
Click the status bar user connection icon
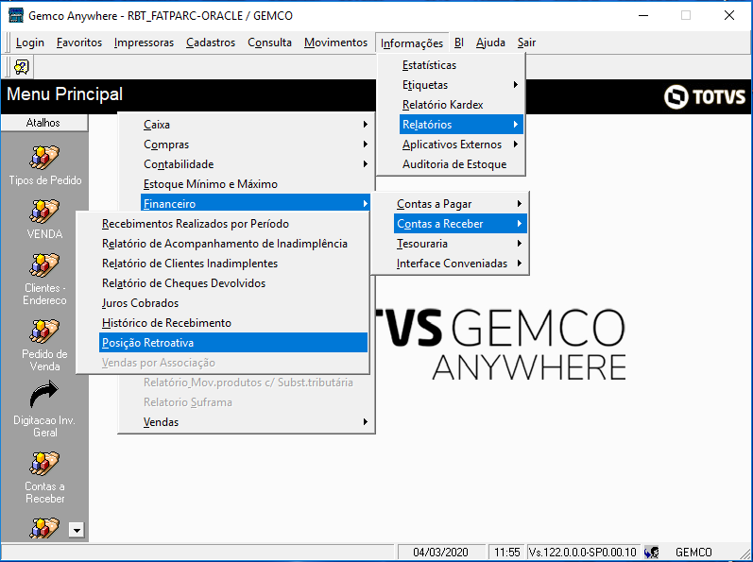[x=652, y=552]
